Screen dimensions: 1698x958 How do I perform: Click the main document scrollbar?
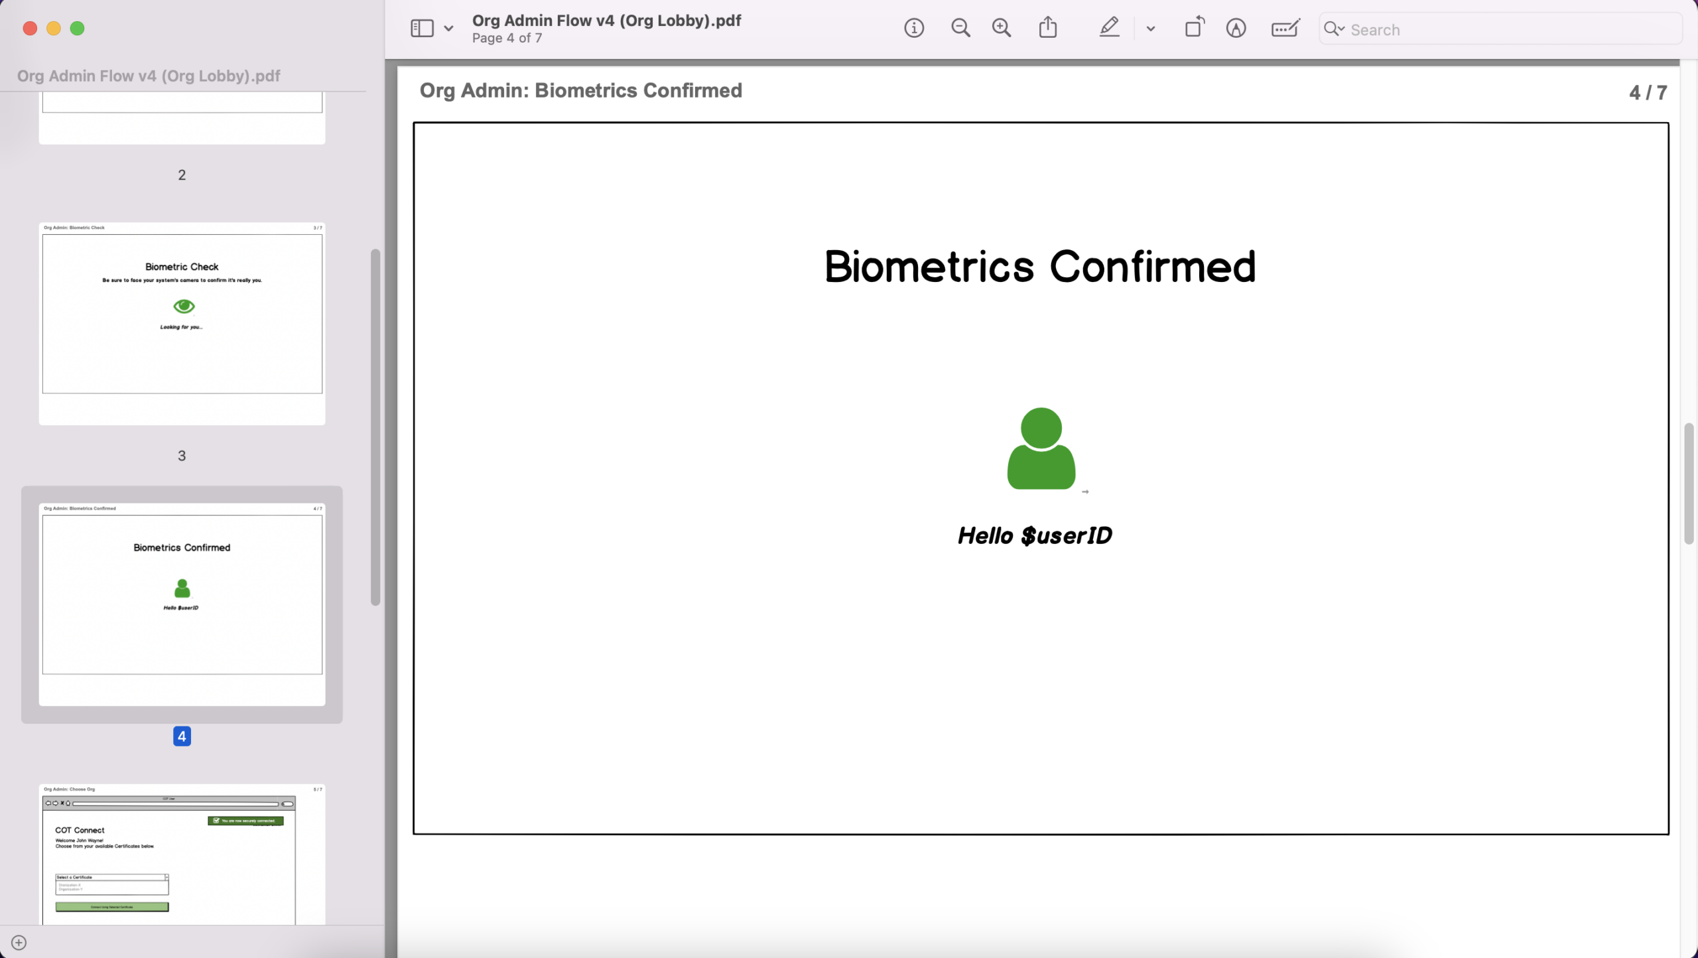[1689, 483]
